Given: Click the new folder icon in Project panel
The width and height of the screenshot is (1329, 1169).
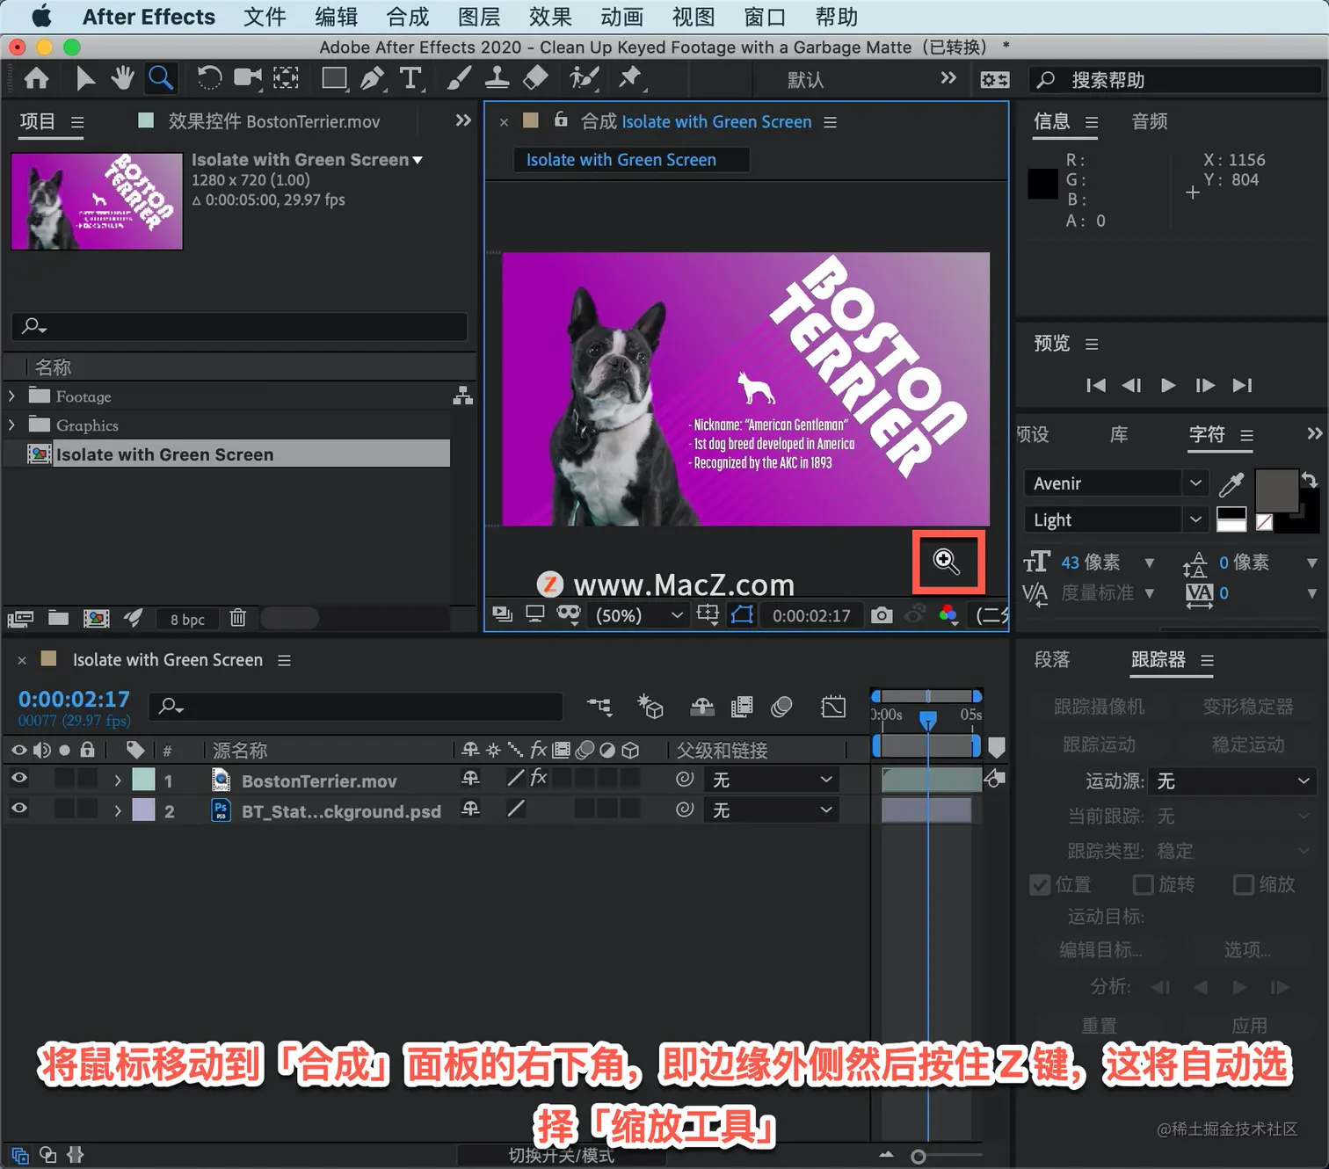Looking at the screenshot, I should pyautogui.click(x=58, y=618).
